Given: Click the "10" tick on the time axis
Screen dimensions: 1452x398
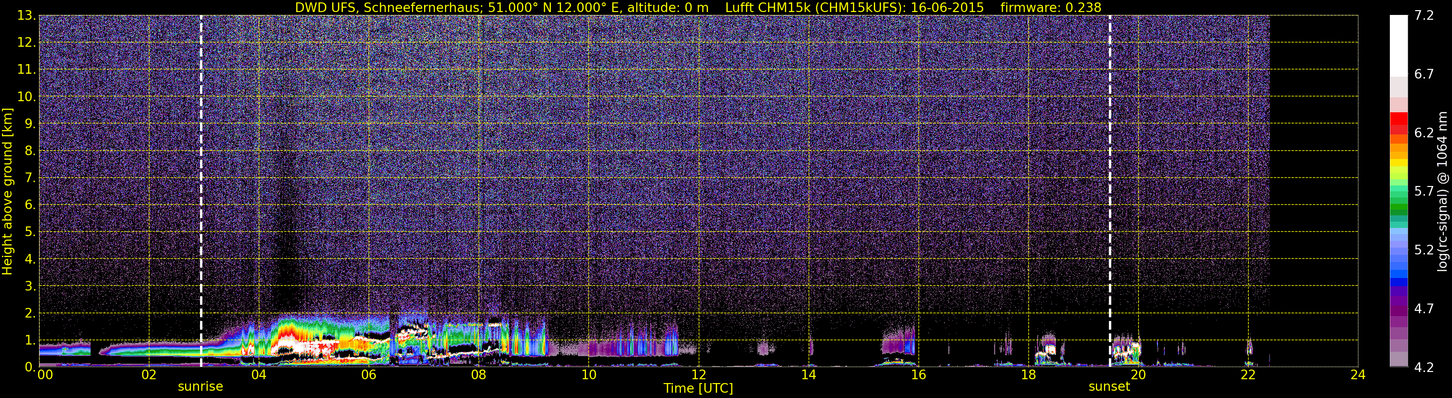Looking at the screenshot, I should click(x=588, y=375).
